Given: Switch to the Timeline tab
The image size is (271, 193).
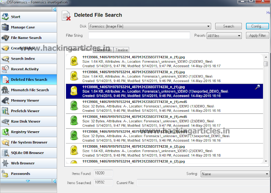Looking at the screenshot, I should click(x=122, y=50).
